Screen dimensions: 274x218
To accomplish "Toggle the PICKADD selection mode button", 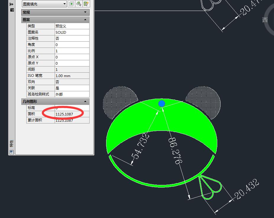I will tap(72, 4).
